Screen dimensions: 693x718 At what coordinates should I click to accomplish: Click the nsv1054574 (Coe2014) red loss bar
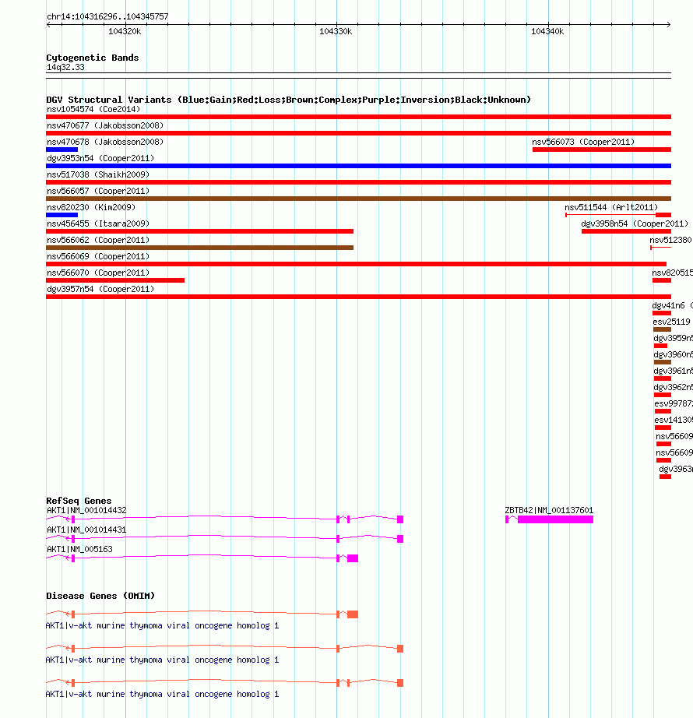[358, 117]
